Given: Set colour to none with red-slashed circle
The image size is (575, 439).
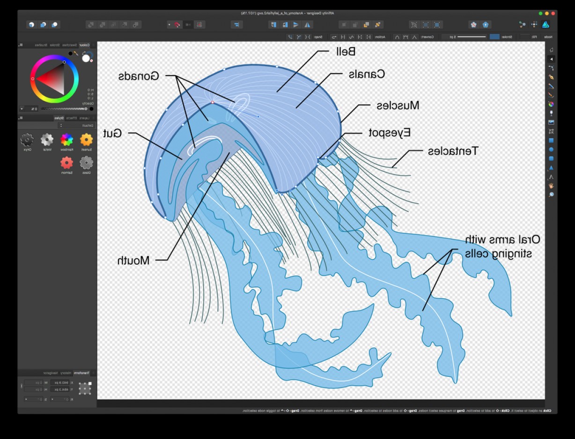Looking at the screenshot, I should (91, 61).
